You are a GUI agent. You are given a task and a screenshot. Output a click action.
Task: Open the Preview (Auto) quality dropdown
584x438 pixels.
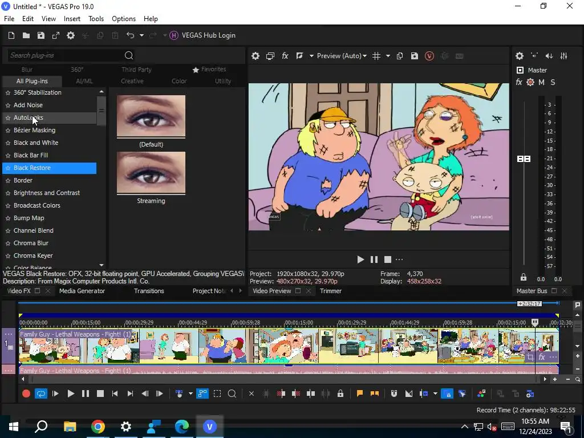pos(342,56)
